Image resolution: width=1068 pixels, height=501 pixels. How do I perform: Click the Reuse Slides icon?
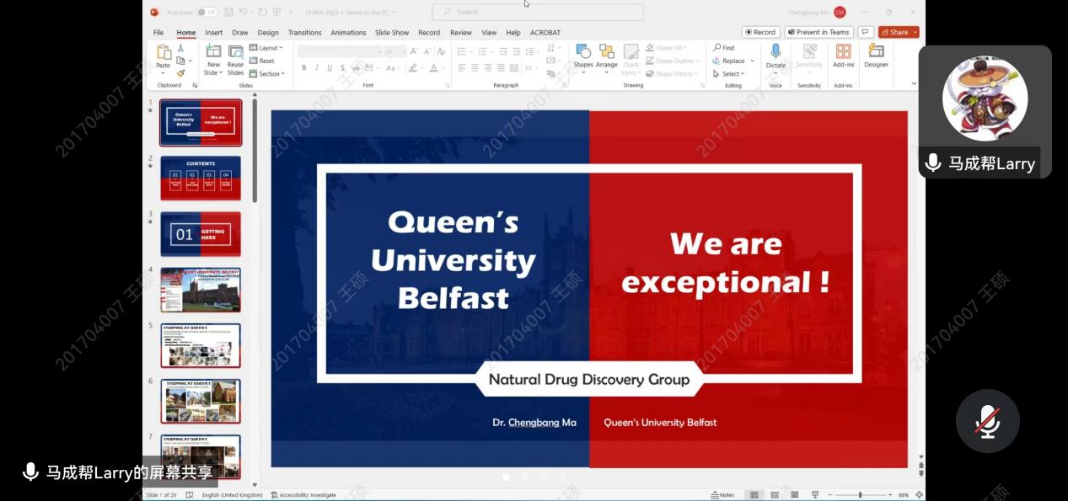(235, 56)
